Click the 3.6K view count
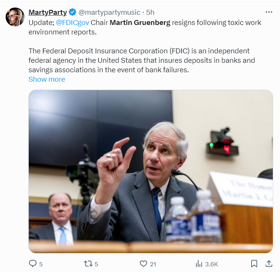The width and height of the screenshot is (280, 272). [212, 264]
